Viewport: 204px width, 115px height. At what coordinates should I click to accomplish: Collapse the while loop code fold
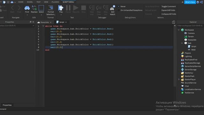43,26
